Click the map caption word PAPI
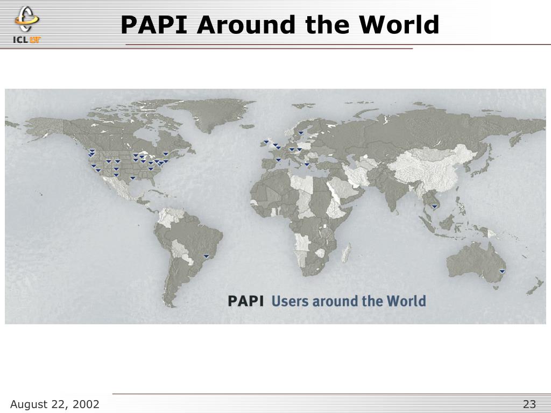 pyautogui.click(x=245, y=301)
